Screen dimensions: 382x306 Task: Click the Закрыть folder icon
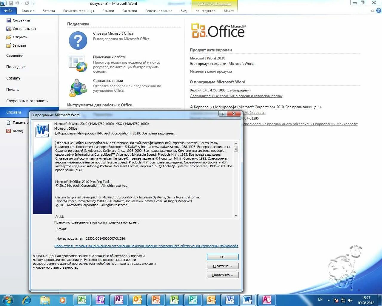coord(9,45)
